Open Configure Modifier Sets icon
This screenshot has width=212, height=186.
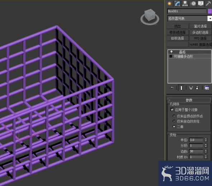tap(207, 88)
